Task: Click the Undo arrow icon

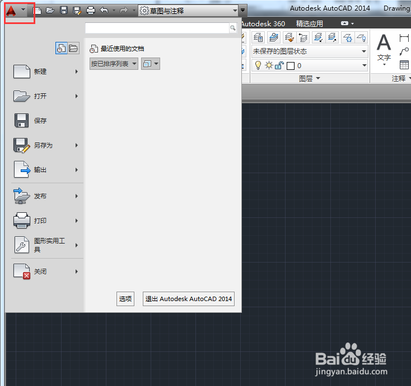Action: pyautogui.click(x=104, y=11)
